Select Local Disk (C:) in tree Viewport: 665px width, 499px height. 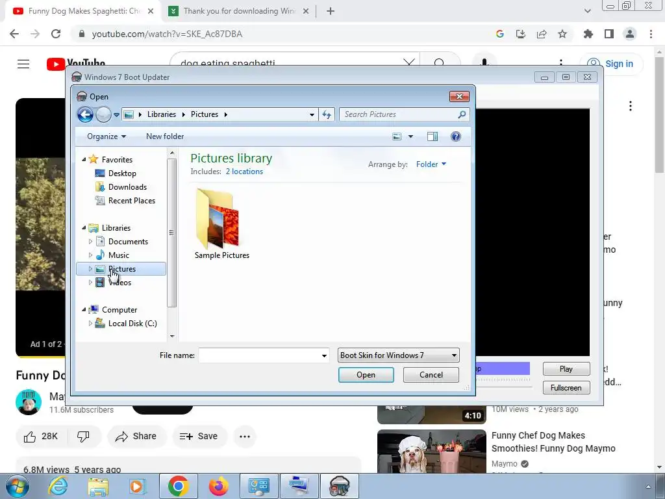click(132, 324)
